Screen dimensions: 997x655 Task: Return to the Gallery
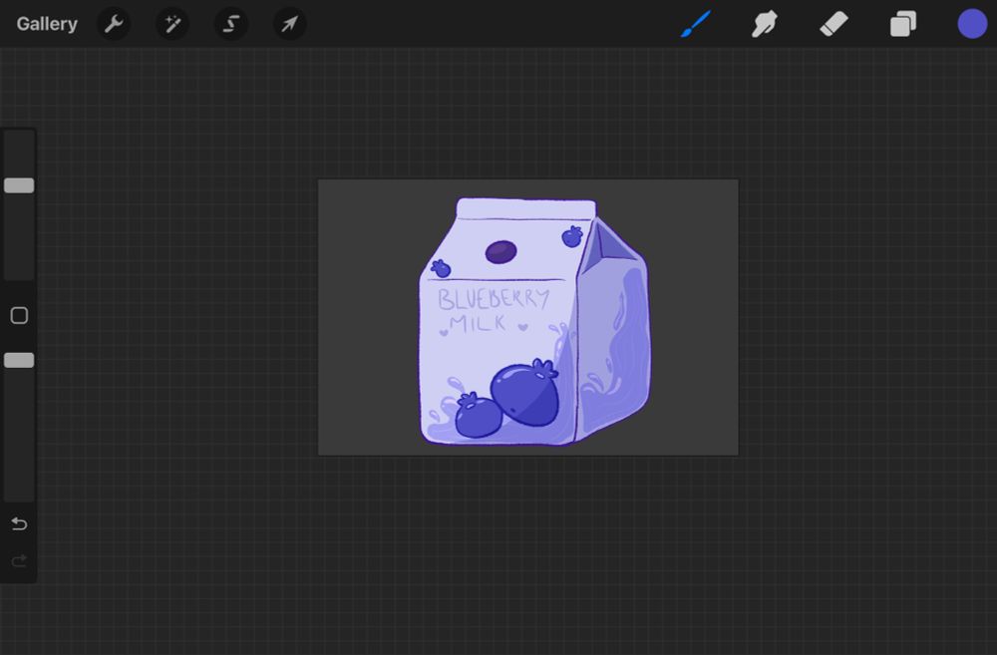pos(46,23)
